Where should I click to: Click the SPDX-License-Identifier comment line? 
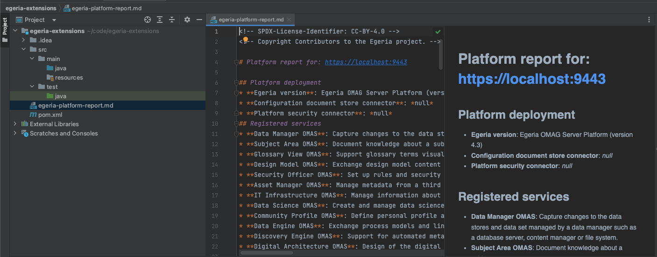pyautogui.click(x=319, y=31)
